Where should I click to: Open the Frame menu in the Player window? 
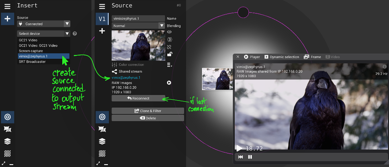coord(312,57)
